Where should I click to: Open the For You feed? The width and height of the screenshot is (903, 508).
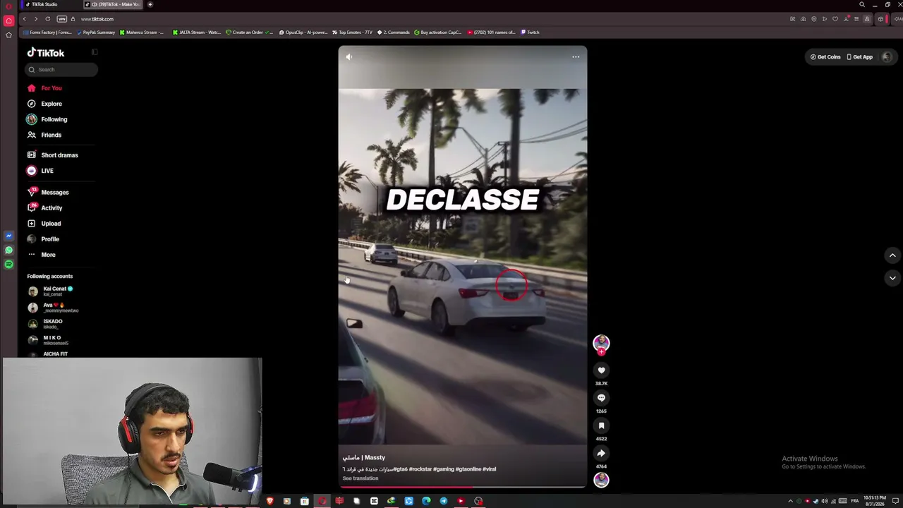point(45,88)
